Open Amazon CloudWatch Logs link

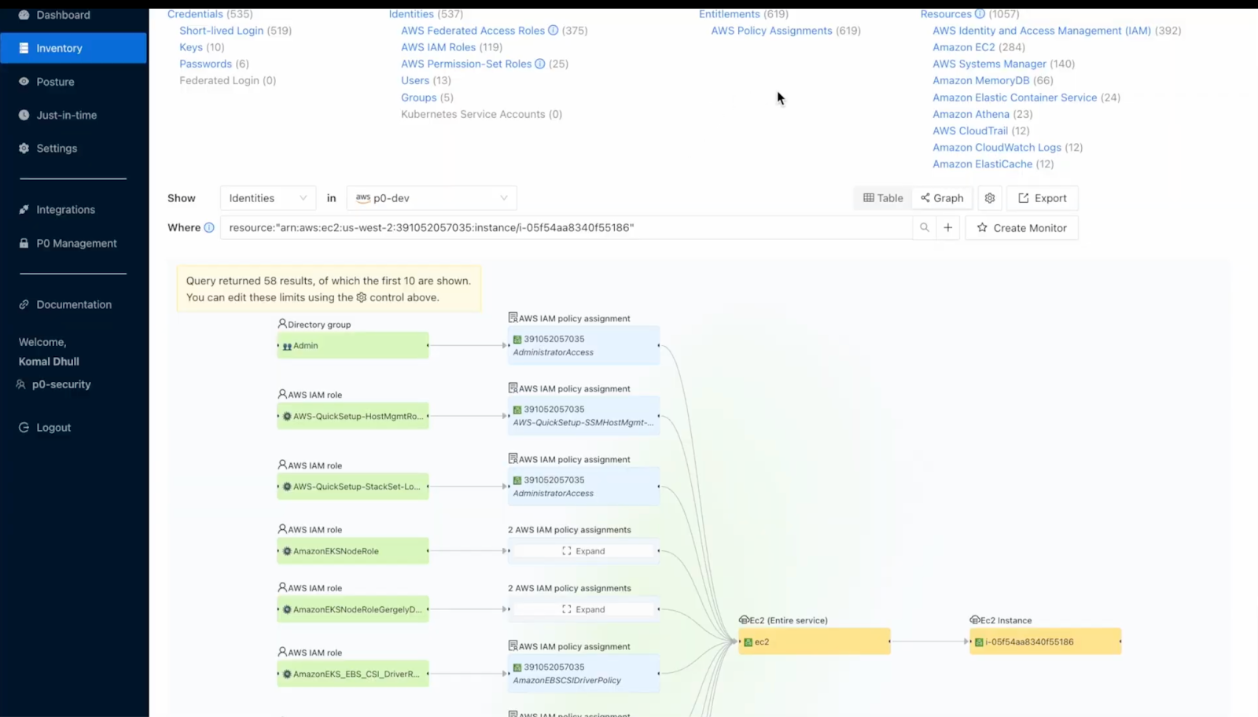pyautogui.click(x=997, y=147)
